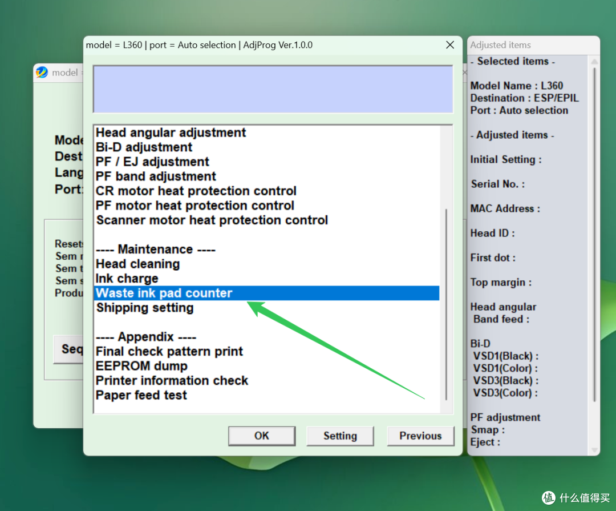This screenshot has height=511, width=616.
Task: Click the adjustment list vertical scrollbar thumb
Action: pos(446,304)
